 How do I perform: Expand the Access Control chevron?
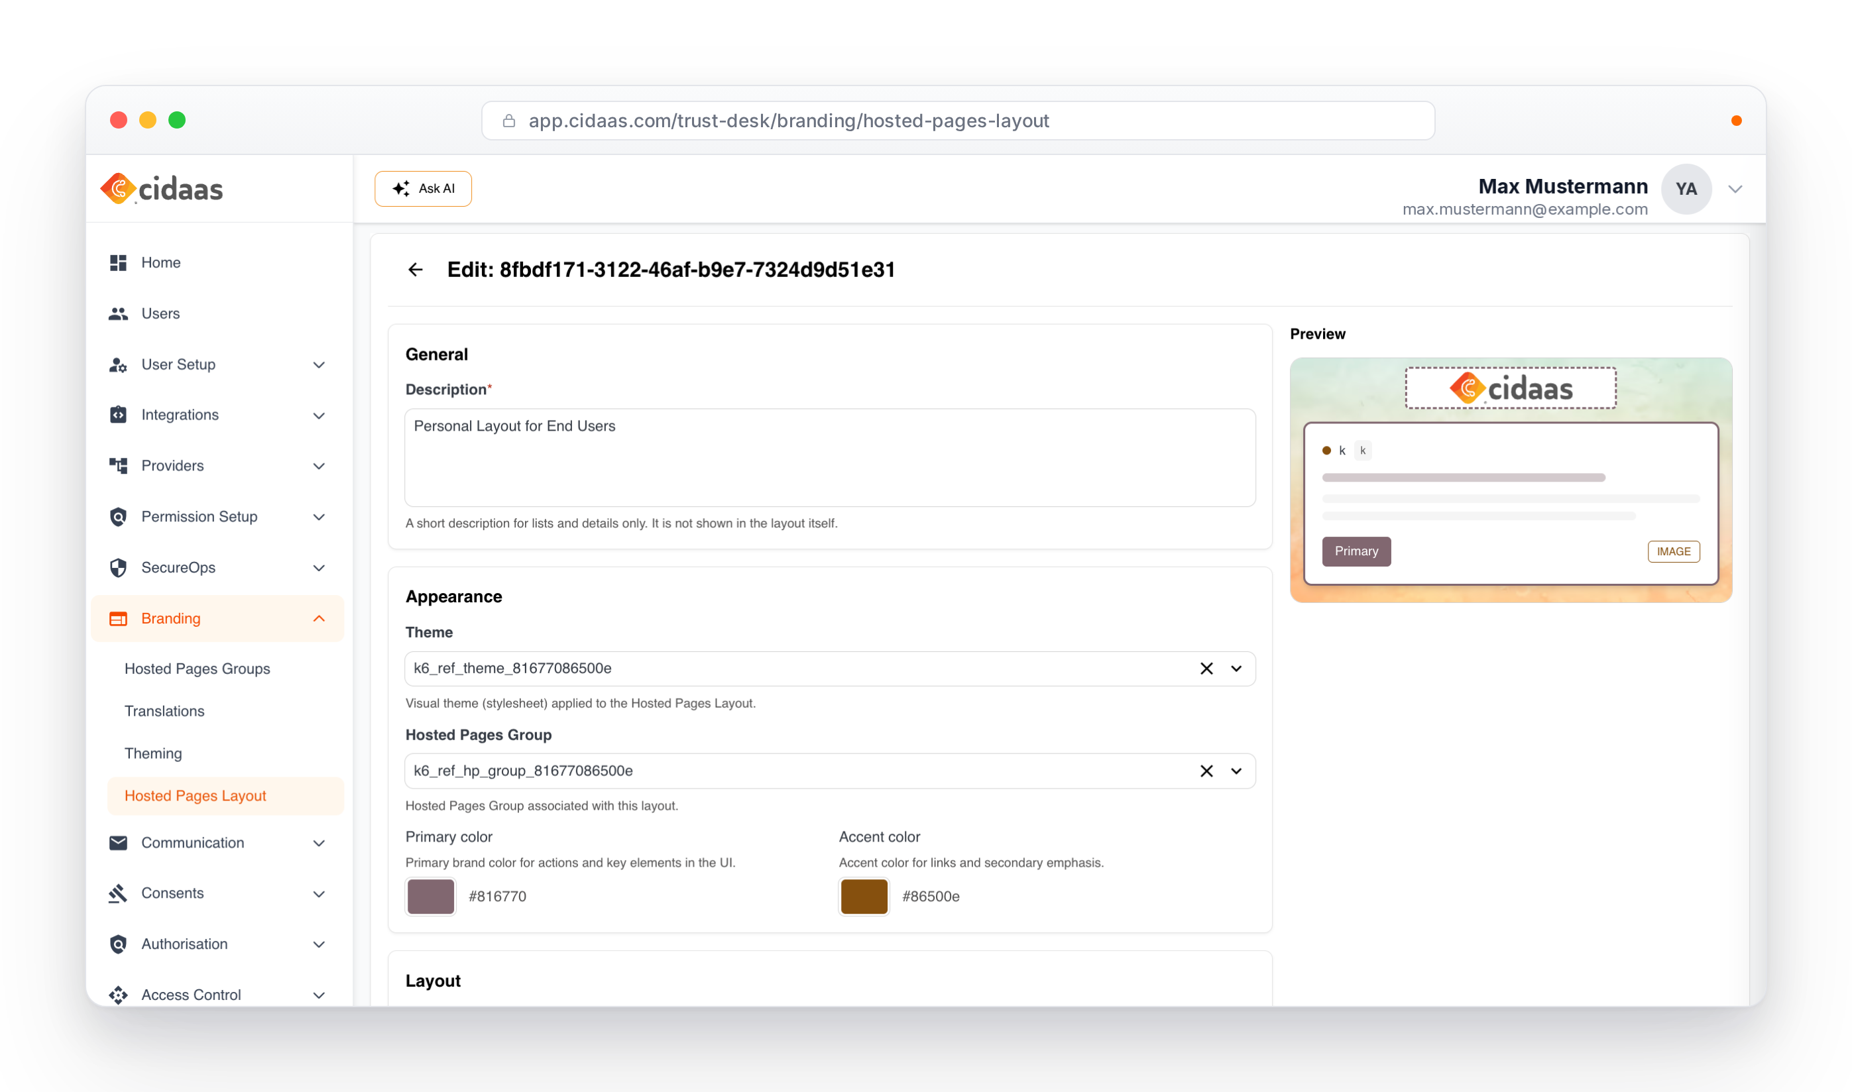click(x=319, y=996)
